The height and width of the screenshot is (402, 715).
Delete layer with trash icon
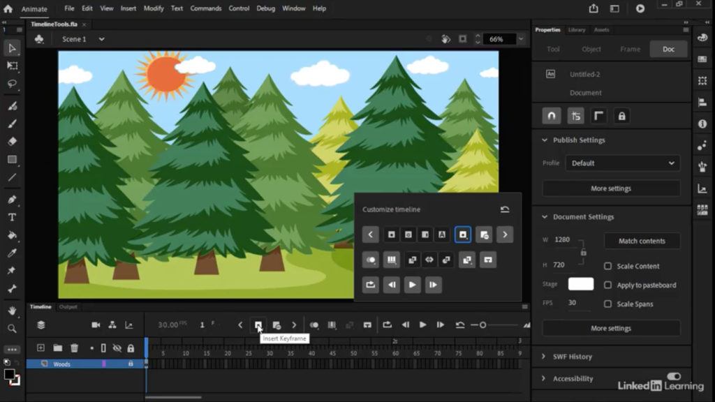click(74, 348)
